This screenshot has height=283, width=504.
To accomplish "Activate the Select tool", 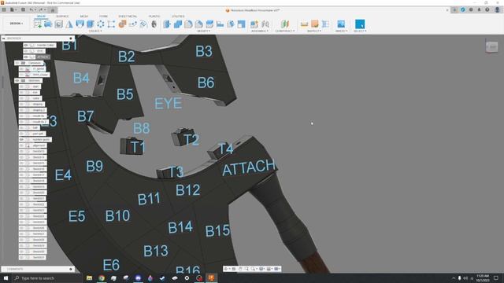I will click(360, 24).
